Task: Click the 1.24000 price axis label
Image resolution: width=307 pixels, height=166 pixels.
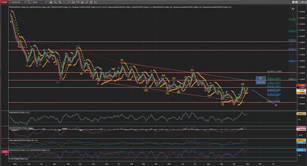Action: tap(302, 12)
